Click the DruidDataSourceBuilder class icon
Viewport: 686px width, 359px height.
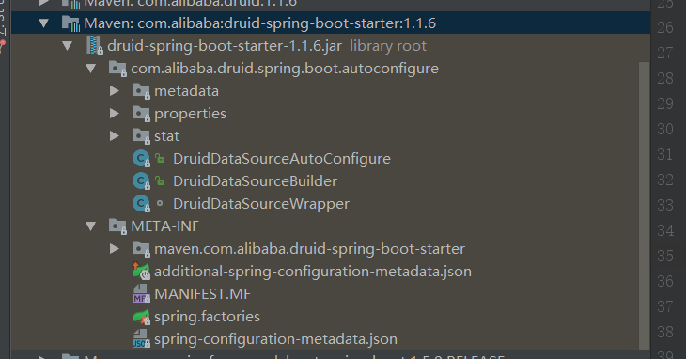(141, 181)
